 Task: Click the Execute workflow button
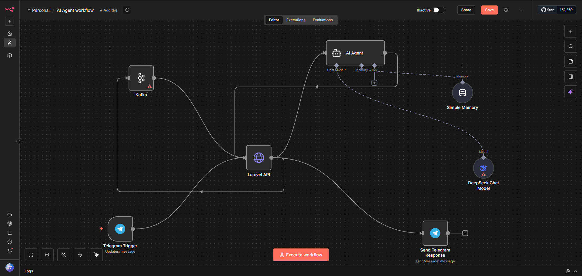point(301,255)
